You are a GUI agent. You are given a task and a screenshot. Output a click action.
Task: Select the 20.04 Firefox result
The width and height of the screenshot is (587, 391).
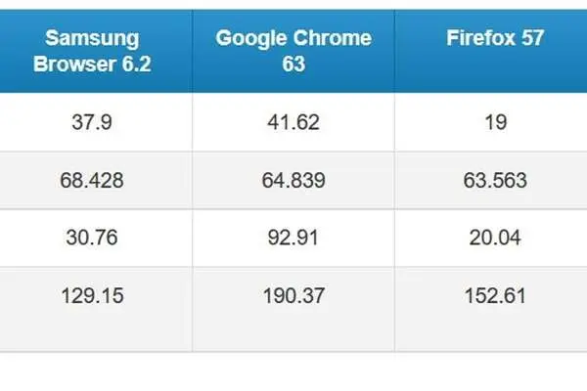click(x=491, y=238)
